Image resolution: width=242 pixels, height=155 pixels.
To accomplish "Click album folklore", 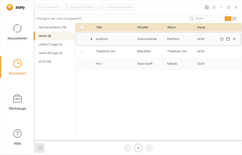I will 172,64.
